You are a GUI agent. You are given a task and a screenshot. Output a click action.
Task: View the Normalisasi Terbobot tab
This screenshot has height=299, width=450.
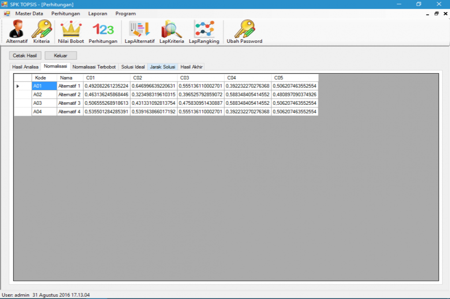(x=94, y=67)
